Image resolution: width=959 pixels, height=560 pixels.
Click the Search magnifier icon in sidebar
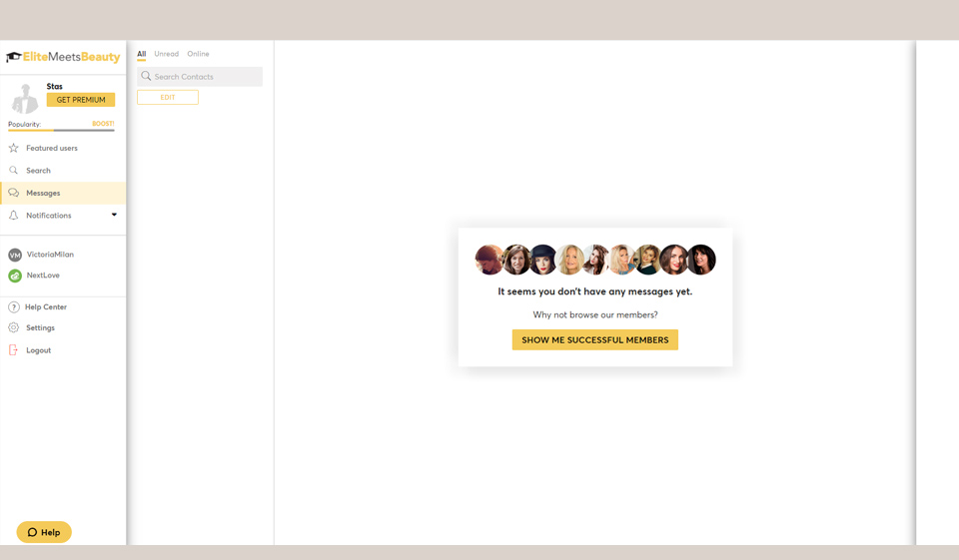click(14, 171)
